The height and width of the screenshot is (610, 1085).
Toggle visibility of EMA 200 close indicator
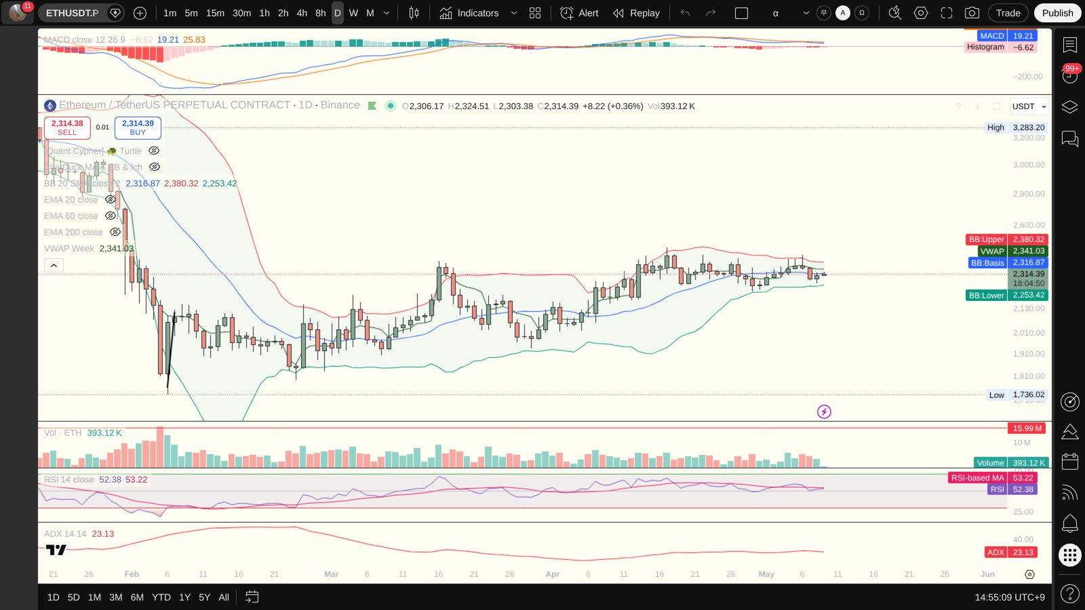pos(115,232)
